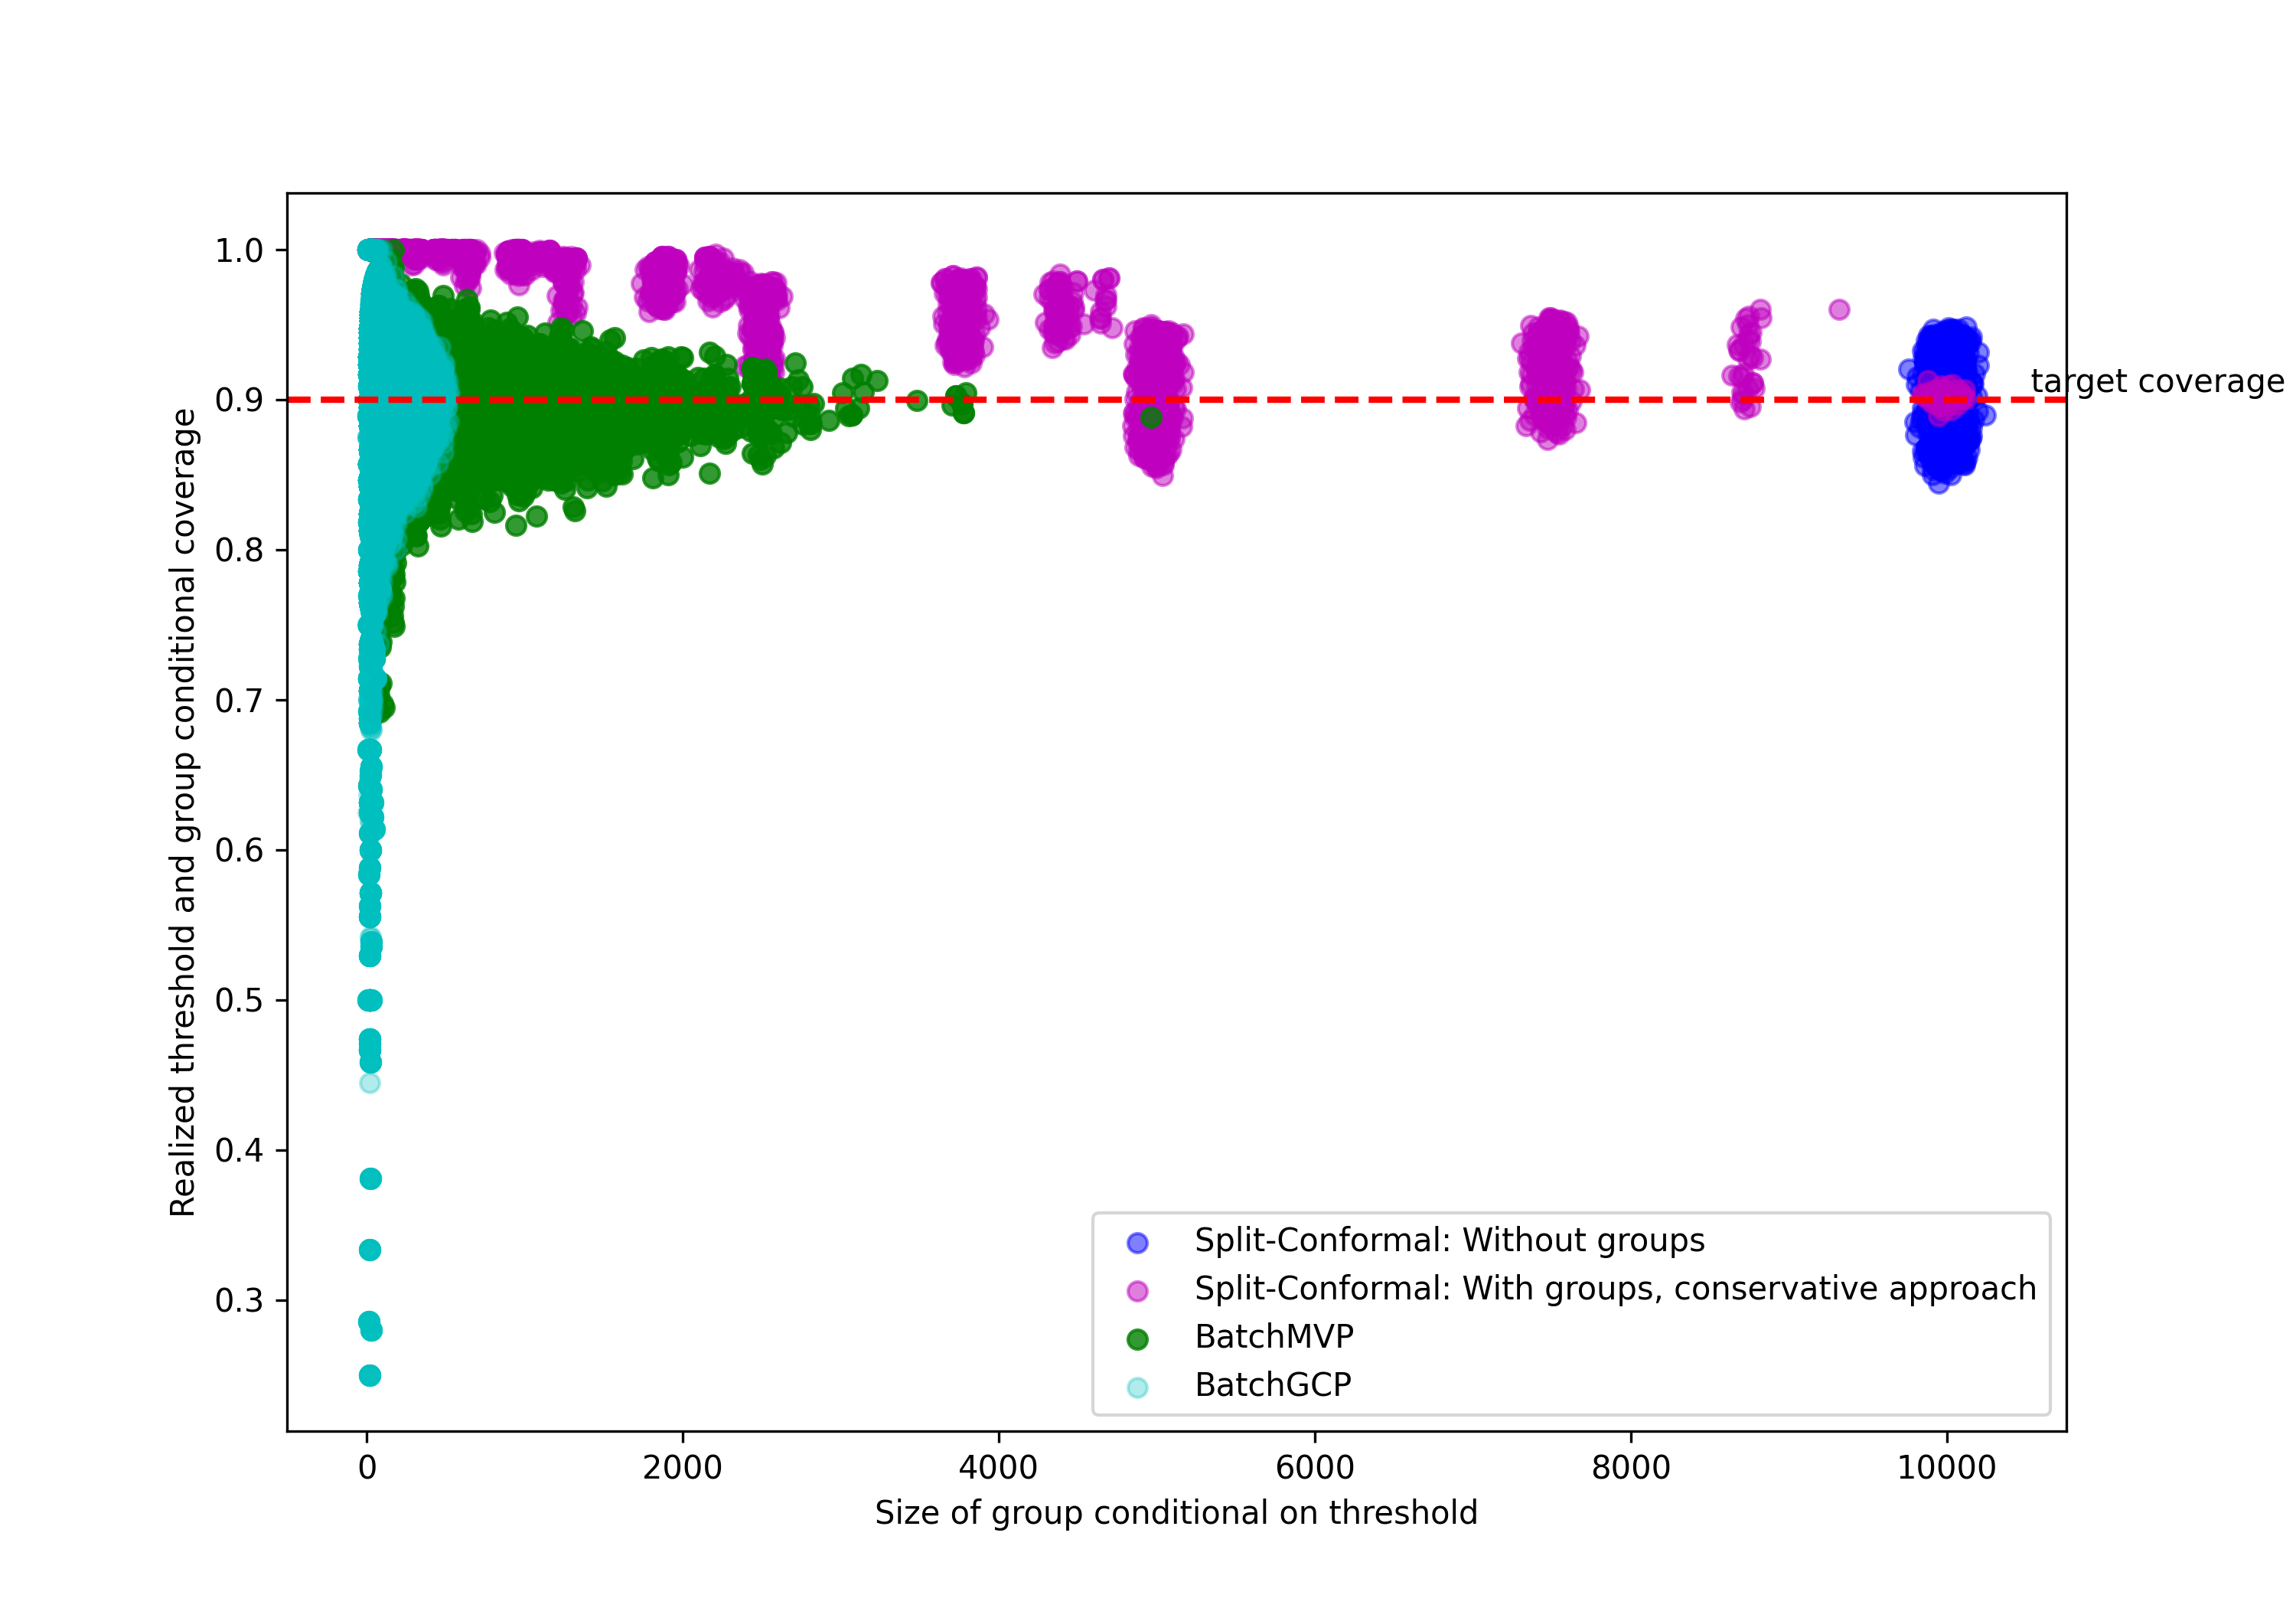Click the magenta legend marker for conservative approach
The image size is (2296, 1608).
(1137, 1291)
